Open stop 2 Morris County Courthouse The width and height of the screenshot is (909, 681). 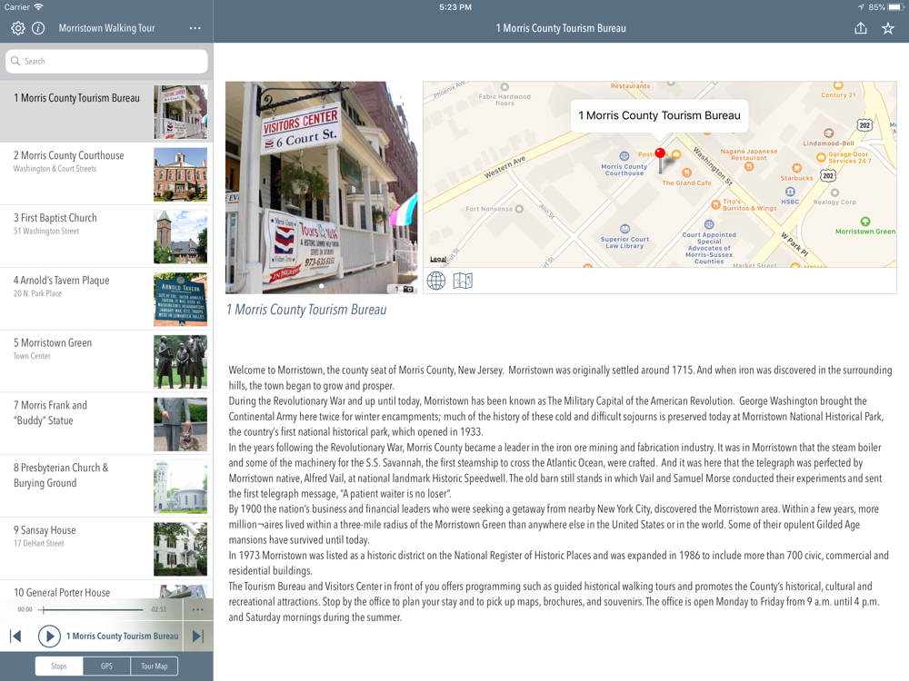[x=106, y=173]
